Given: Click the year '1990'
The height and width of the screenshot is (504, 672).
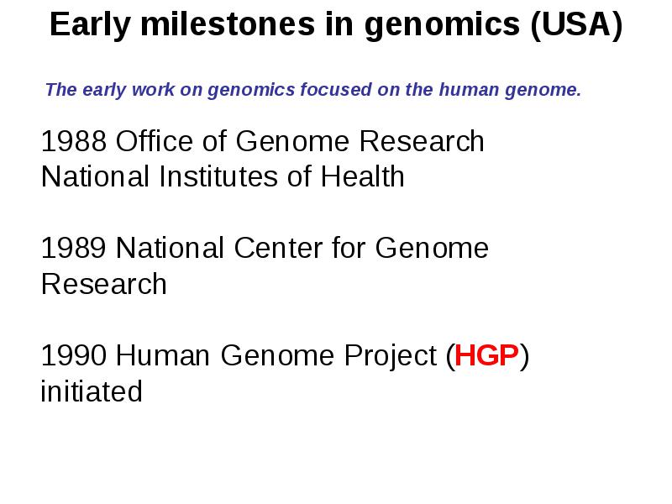Looking at the screenshot, I should [x=74, y=355].
